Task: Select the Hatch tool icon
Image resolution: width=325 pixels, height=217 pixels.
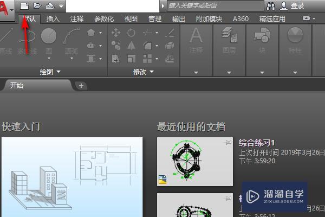Action: pyautogui.click(x=91, y=59)
